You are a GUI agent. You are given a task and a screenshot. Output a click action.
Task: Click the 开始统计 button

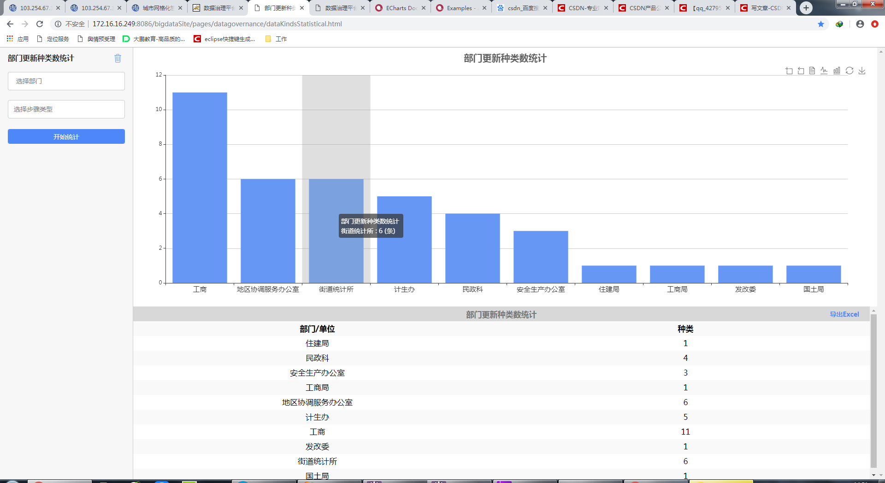[66, 136]
